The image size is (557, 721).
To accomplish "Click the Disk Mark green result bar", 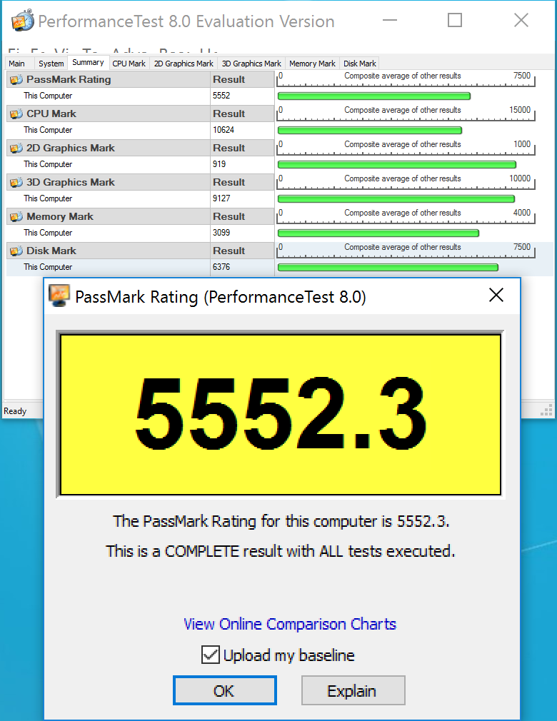I will click(388, 268).
